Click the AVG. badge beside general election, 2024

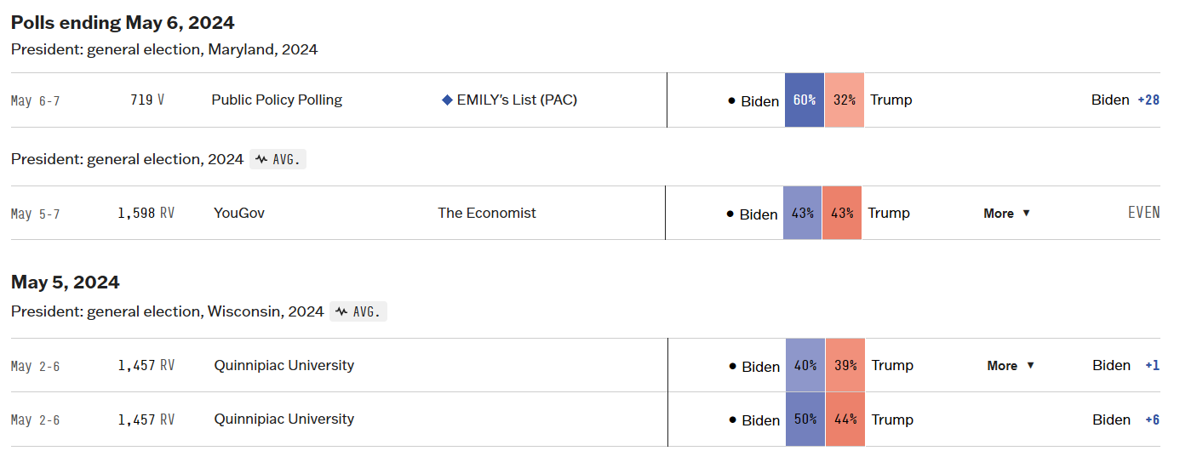tap(278, 159)
